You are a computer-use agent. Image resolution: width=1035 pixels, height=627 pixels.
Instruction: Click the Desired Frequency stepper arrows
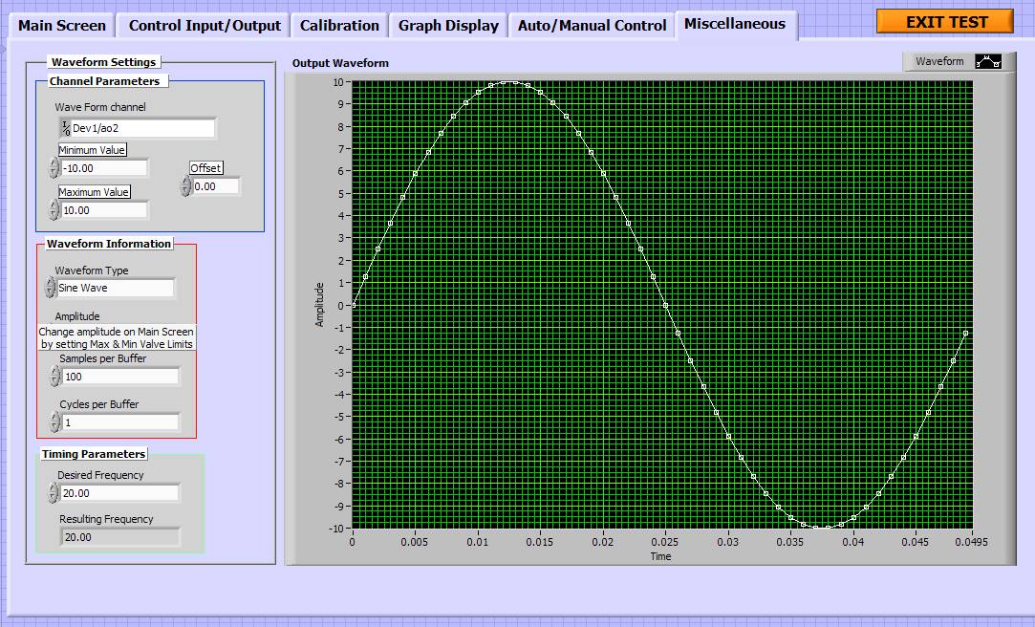pos(54,493)
